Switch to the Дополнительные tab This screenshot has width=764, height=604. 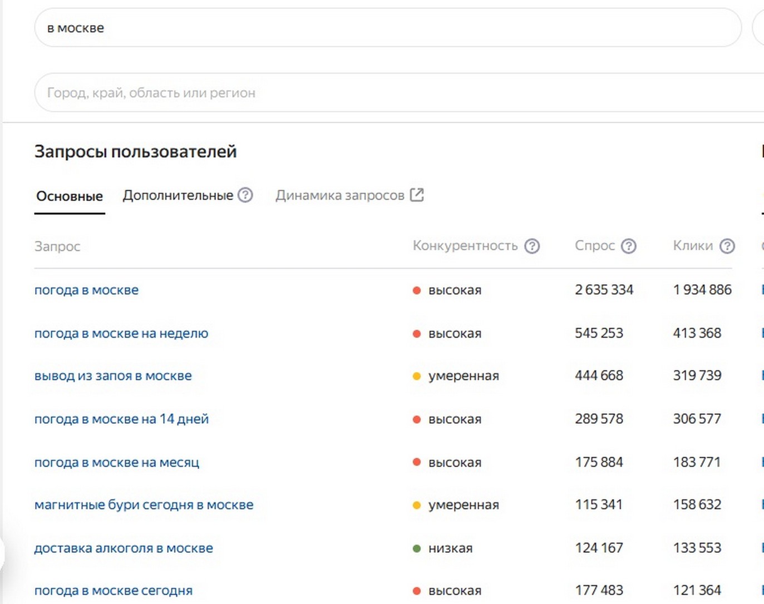tap(178, 195)
